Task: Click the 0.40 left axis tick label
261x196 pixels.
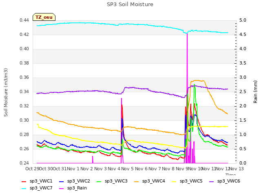Action: pyautogui.click(x=24, y=49)
